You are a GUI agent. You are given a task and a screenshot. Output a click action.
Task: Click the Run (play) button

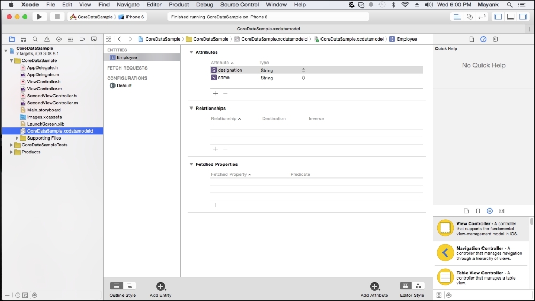pyautogui.click(x=39, y=17)
